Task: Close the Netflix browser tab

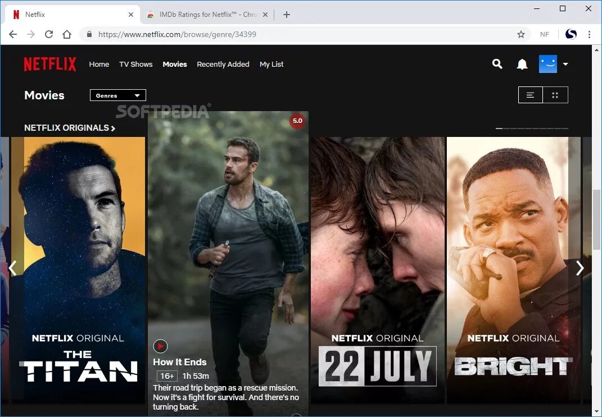Action: (131, 15)
